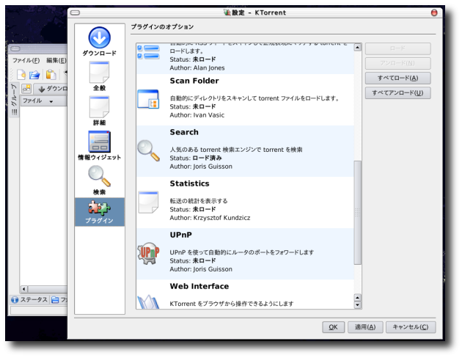Click the KTorrent icon in dialog title bar

(227, 12)
